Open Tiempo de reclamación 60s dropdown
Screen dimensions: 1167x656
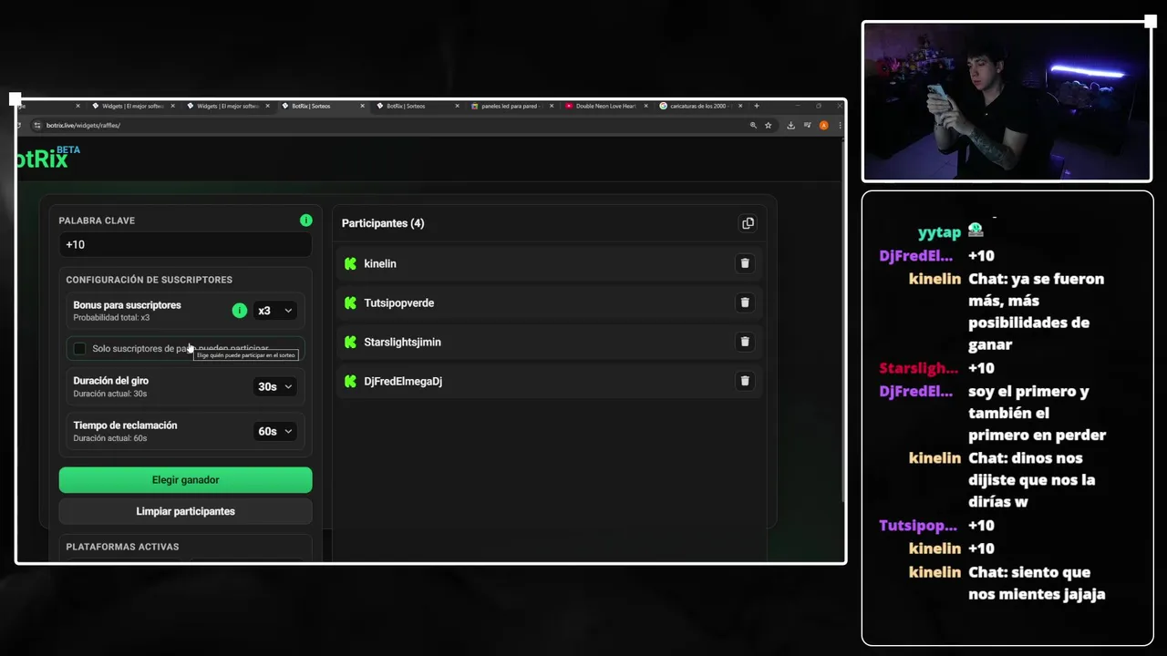pyautogui.click(x=274, y=431)
